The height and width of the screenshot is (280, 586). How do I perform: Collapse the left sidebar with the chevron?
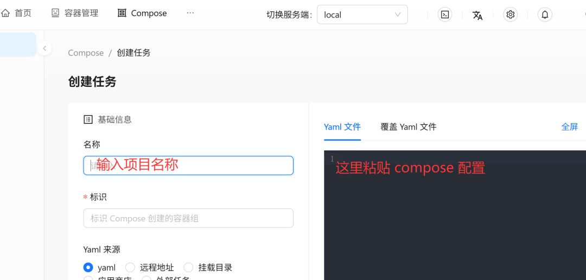tap(44, 48)
